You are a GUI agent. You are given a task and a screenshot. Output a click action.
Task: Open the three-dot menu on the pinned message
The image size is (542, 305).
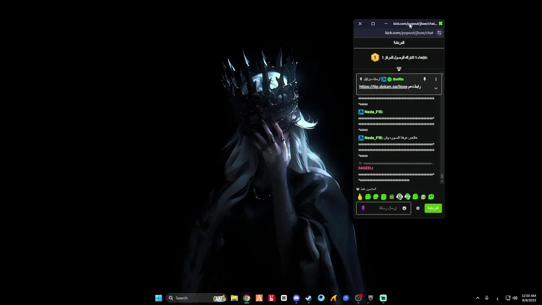(436, 79)
